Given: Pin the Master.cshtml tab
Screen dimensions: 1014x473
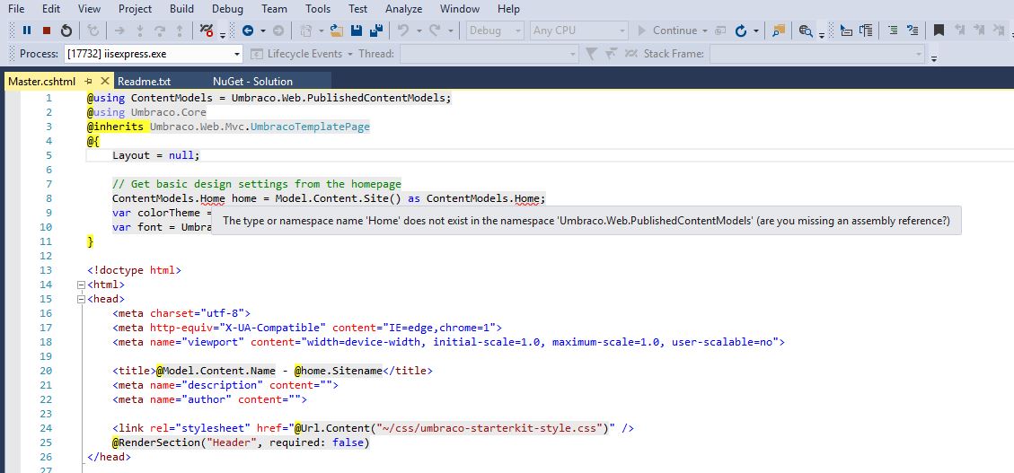Looking at the screenshot, I should pyautogui.click(x=89, y=82).
